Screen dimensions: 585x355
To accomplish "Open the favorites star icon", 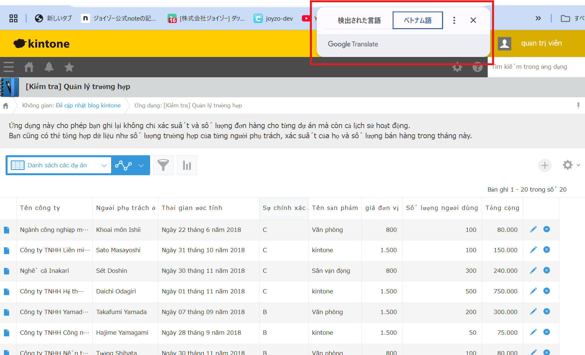I will click(x=69, y=67).
